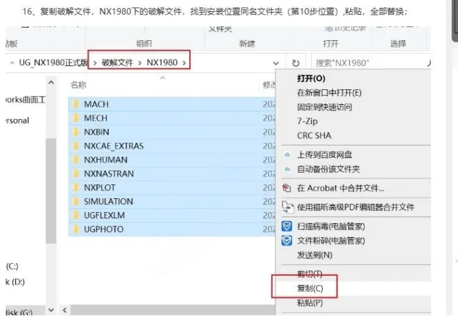Select the NXCAE_EXTRAS folder icon
This screenshot has height=316, width=458.
(75, 146)
